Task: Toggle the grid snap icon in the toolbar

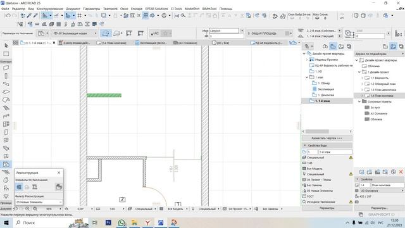Action: coord(80,16)
